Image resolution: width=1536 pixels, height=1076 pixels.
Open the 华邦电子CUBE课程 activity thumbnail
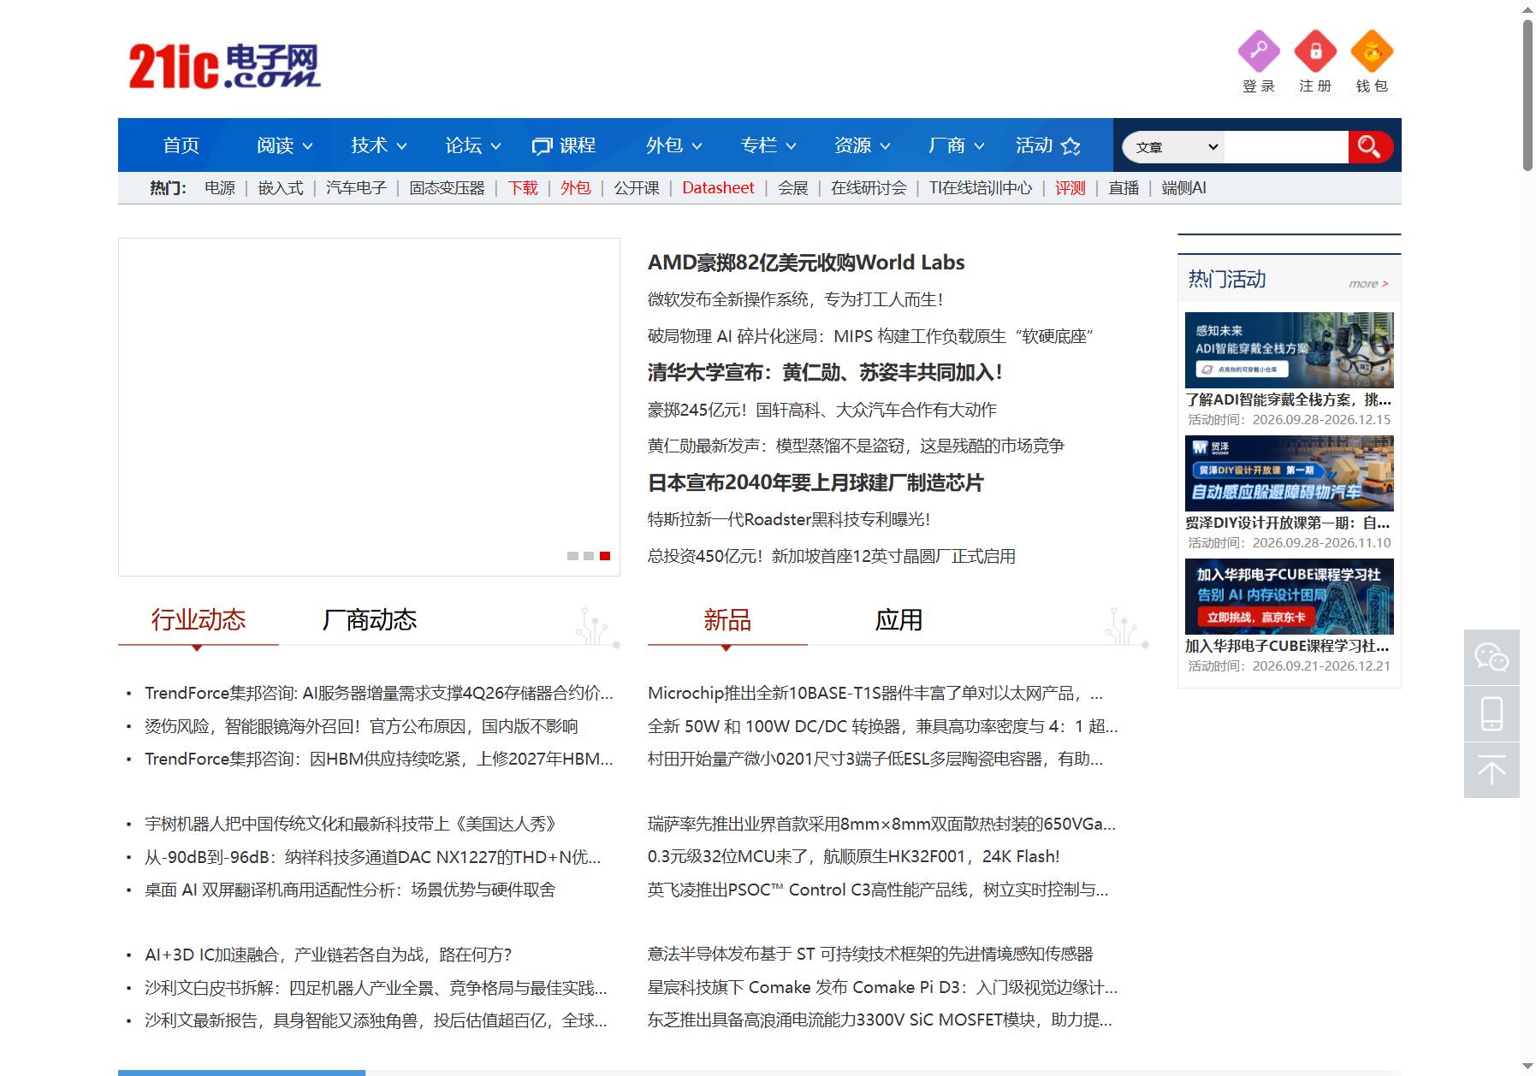(1289, 596)
